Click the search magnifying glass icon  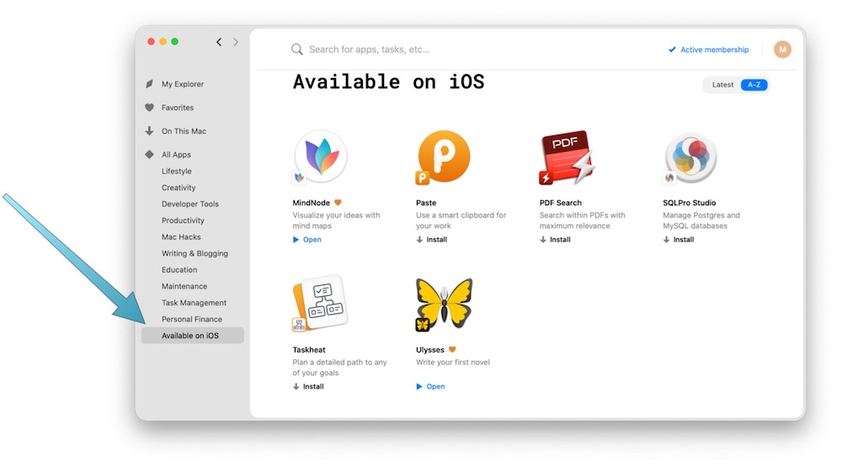[297, 50]
